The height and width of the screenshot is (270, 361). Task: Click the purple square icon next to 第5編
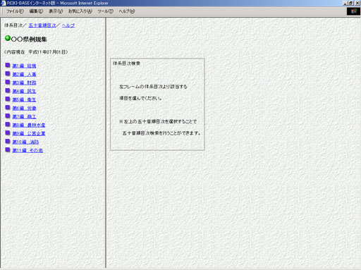tap(8, 99)
